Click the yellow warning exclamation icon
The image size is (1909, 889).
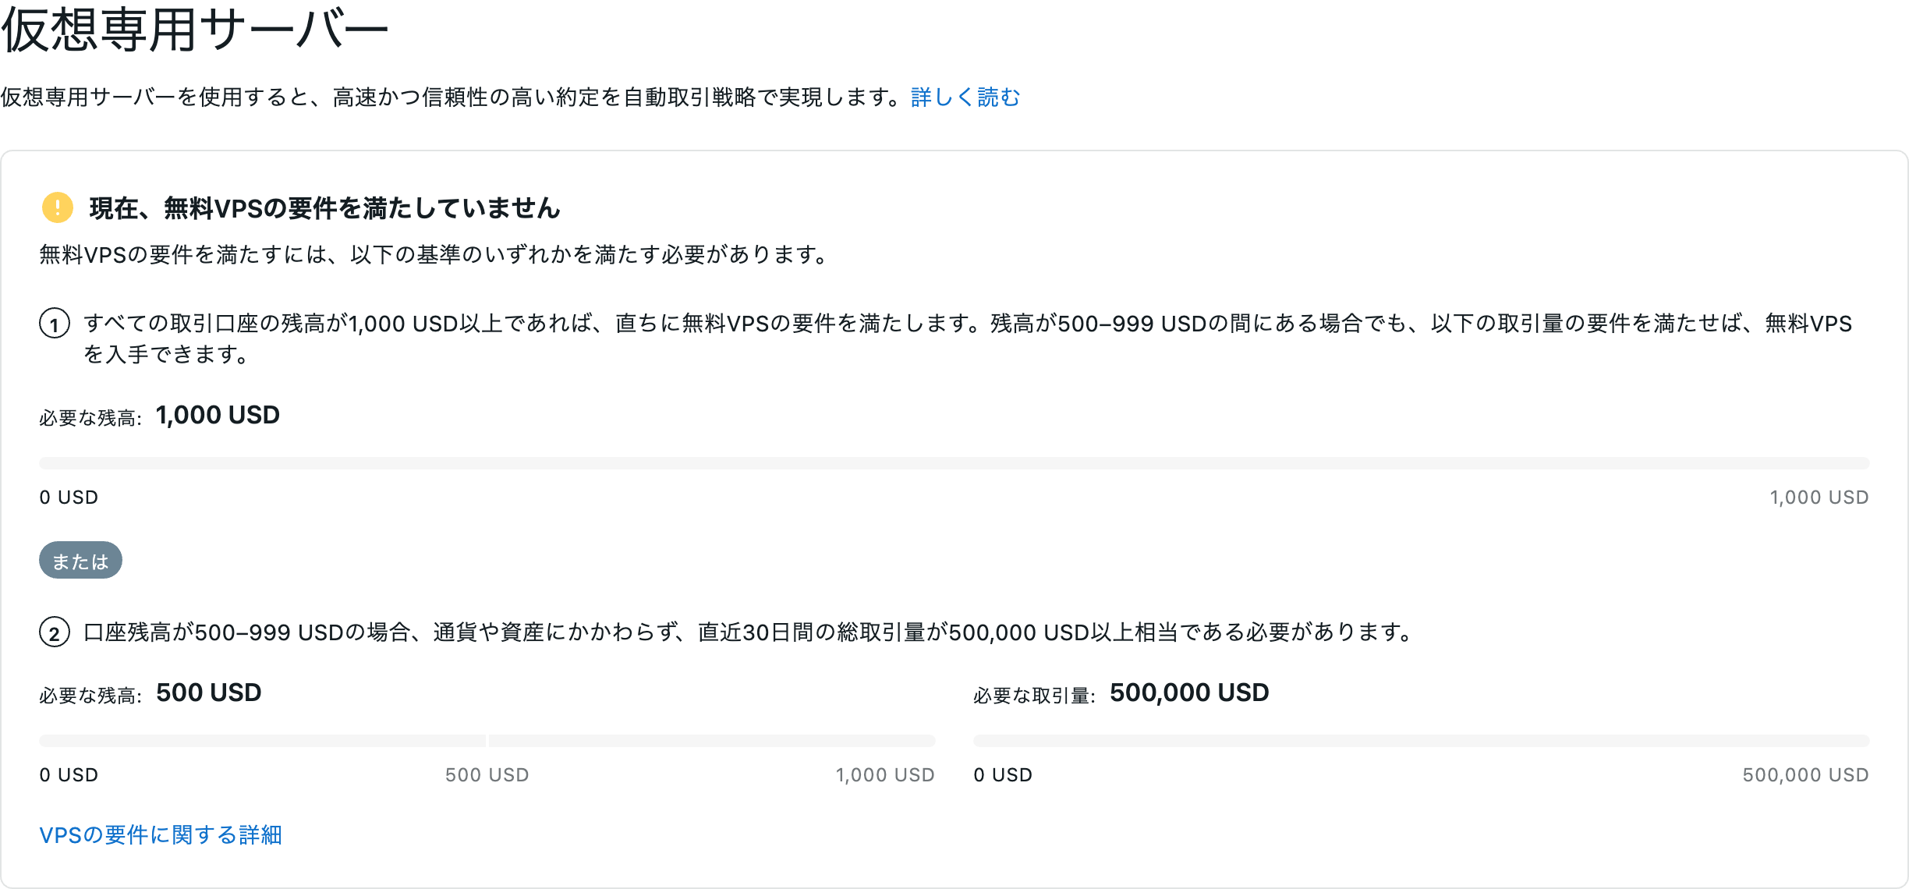point(57,207)
